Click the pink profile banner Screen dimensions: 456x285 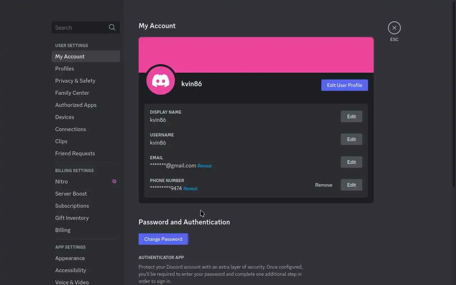[256, 55]
